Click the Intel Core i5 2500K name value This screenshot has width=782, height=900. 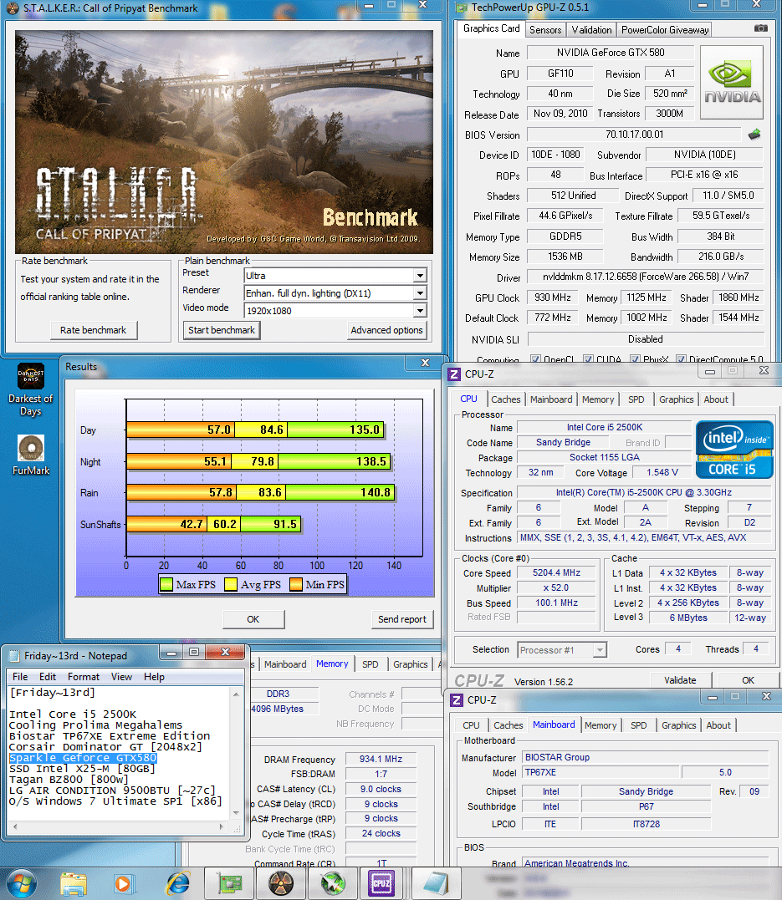click(x=605, y=427)
